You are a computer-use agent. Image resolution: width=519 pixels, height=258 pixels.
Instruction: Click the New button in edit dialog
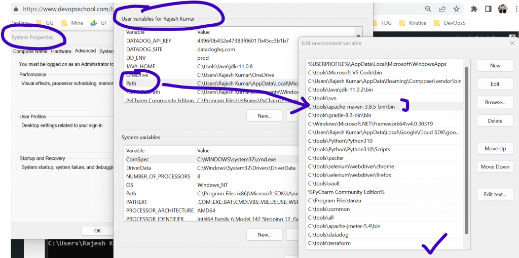[x=495, y=66]
